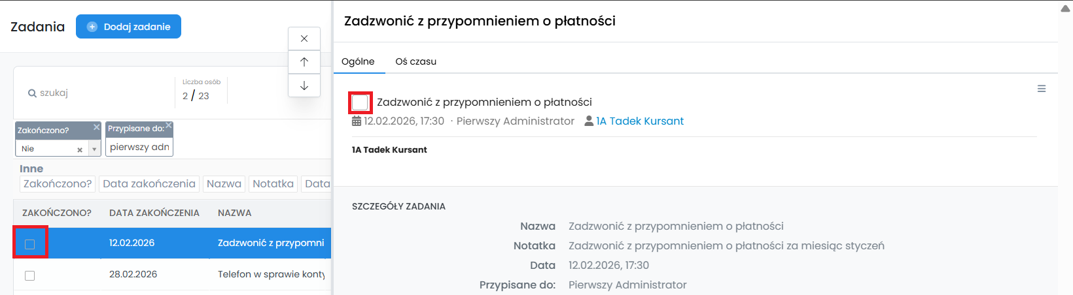Go to previous task with up arrow
The height and width of the screenshot is (295, 1073).
click(x=304, y=62)
